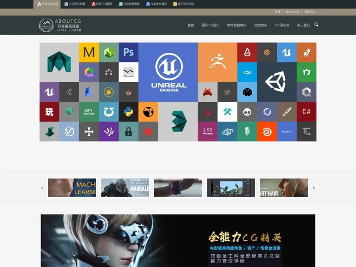Click the purple Unreal U tile

tap(49, 92)
